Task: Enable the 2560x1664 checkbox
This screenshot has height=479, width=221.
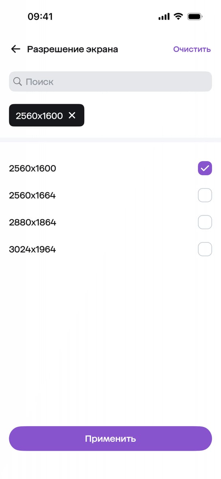Action: 205,195
